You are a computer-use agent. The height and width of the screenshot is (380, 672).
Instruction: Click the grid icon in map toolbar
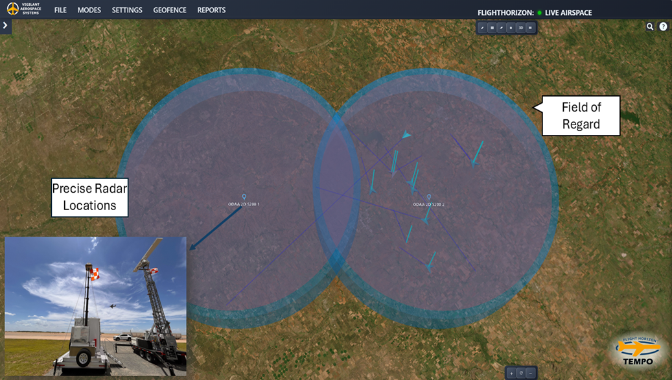tap(492, 28)
